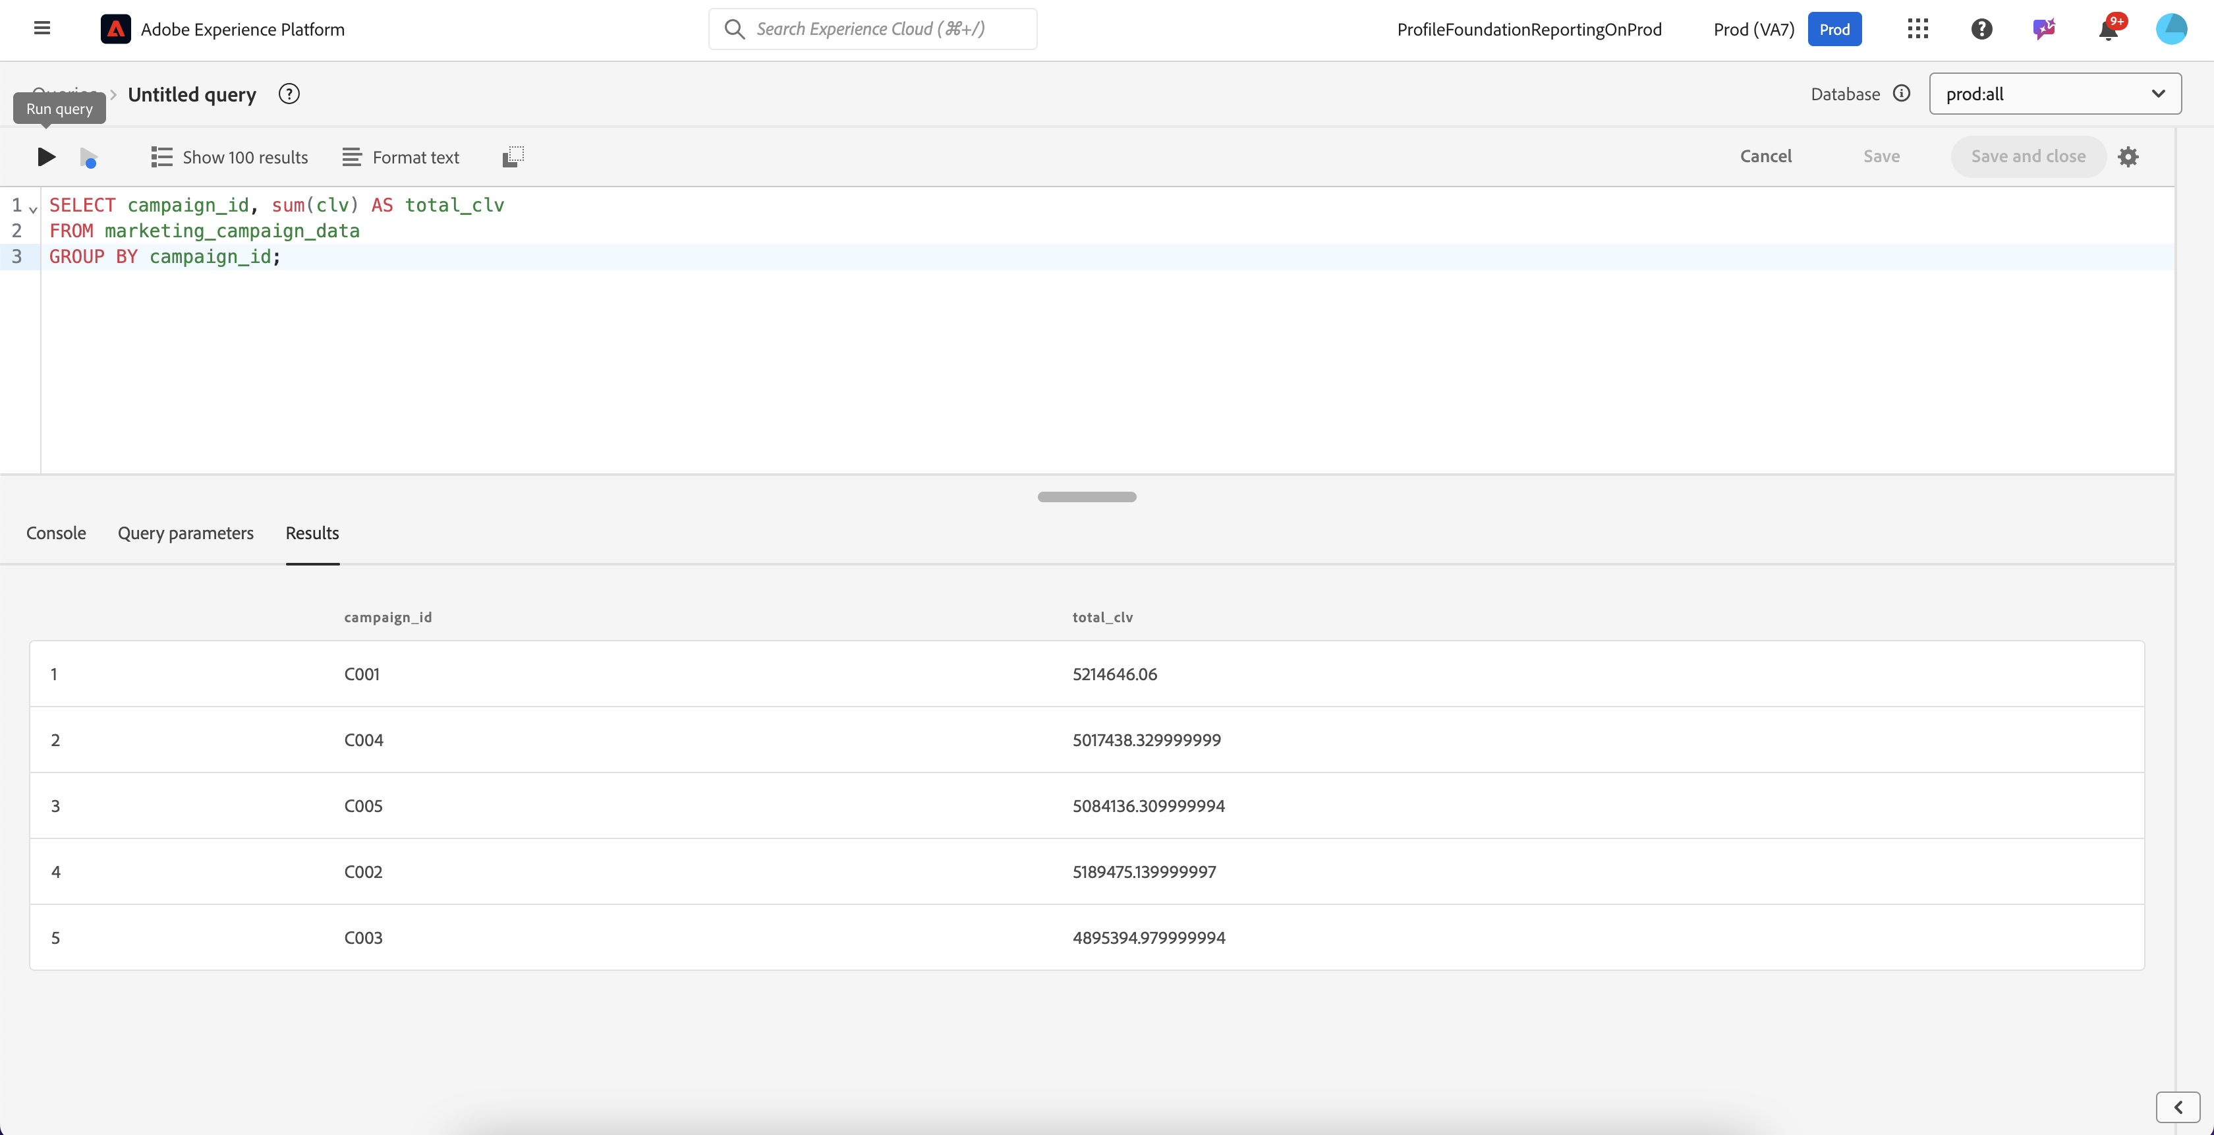Open query settings gear icon
Viewport: 2214px width, 1135px height.
pos(2128,156)
